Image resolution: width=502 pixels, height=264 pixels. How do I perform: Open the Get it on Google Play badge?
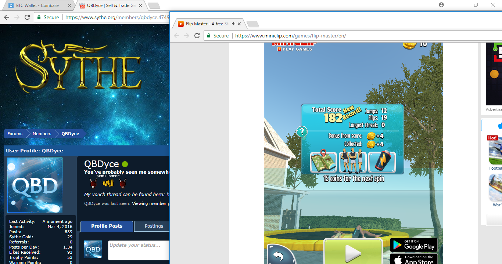click(414, 245)
